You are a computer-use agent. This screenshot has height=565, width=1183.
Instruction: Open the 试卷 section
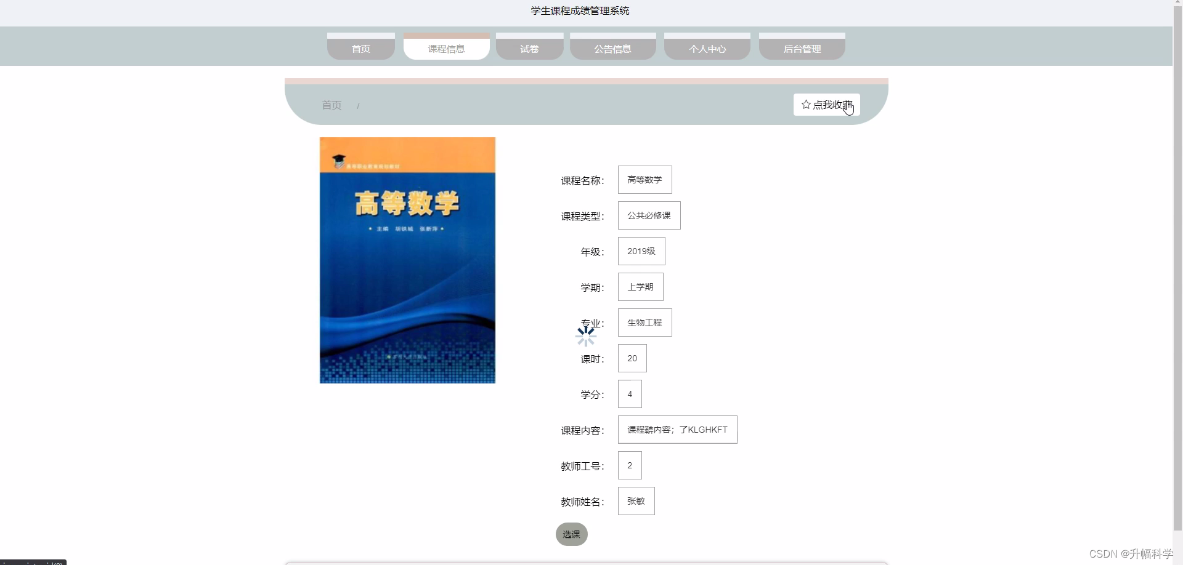click(x=529, y=49)
